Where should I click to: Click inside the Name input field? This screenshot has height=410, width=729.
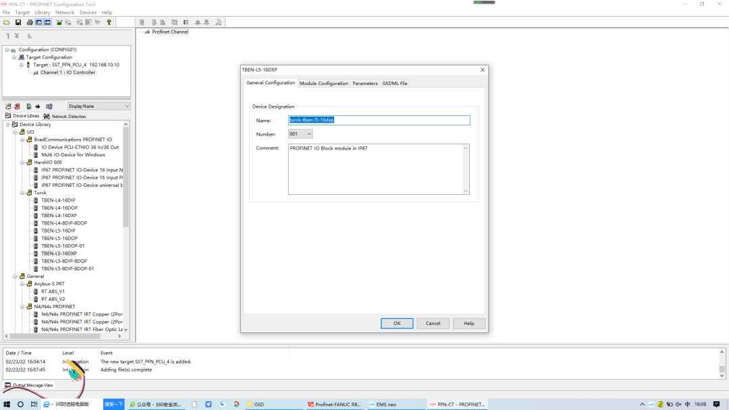[x=378, y=120]
